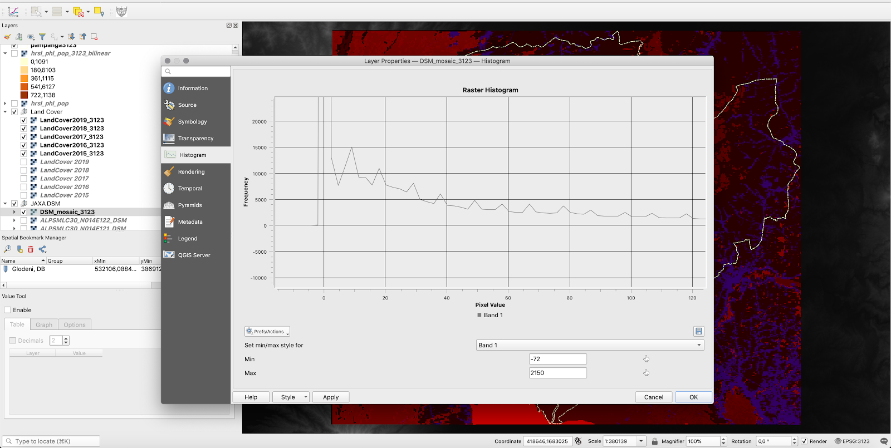Toggle the DSM_mosaic_3123 layer checkbox
The image size is (891, 448).
pyautogui.click(x=23, y=212)
